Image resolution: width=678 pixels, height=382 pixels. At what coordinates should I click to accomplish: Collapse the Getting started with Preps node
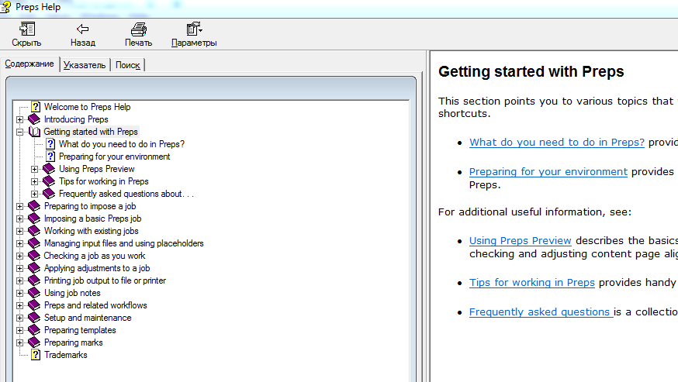click(20, 132)
